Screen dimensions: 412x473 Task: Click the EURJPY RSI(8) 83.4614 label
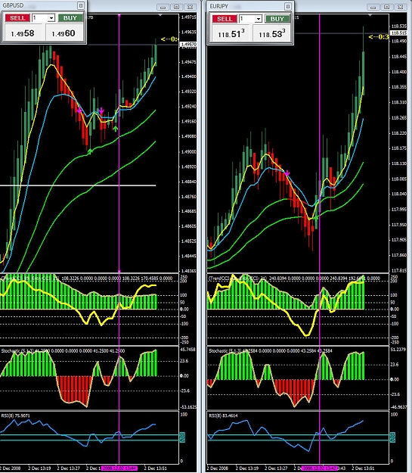tap(223, 415)
